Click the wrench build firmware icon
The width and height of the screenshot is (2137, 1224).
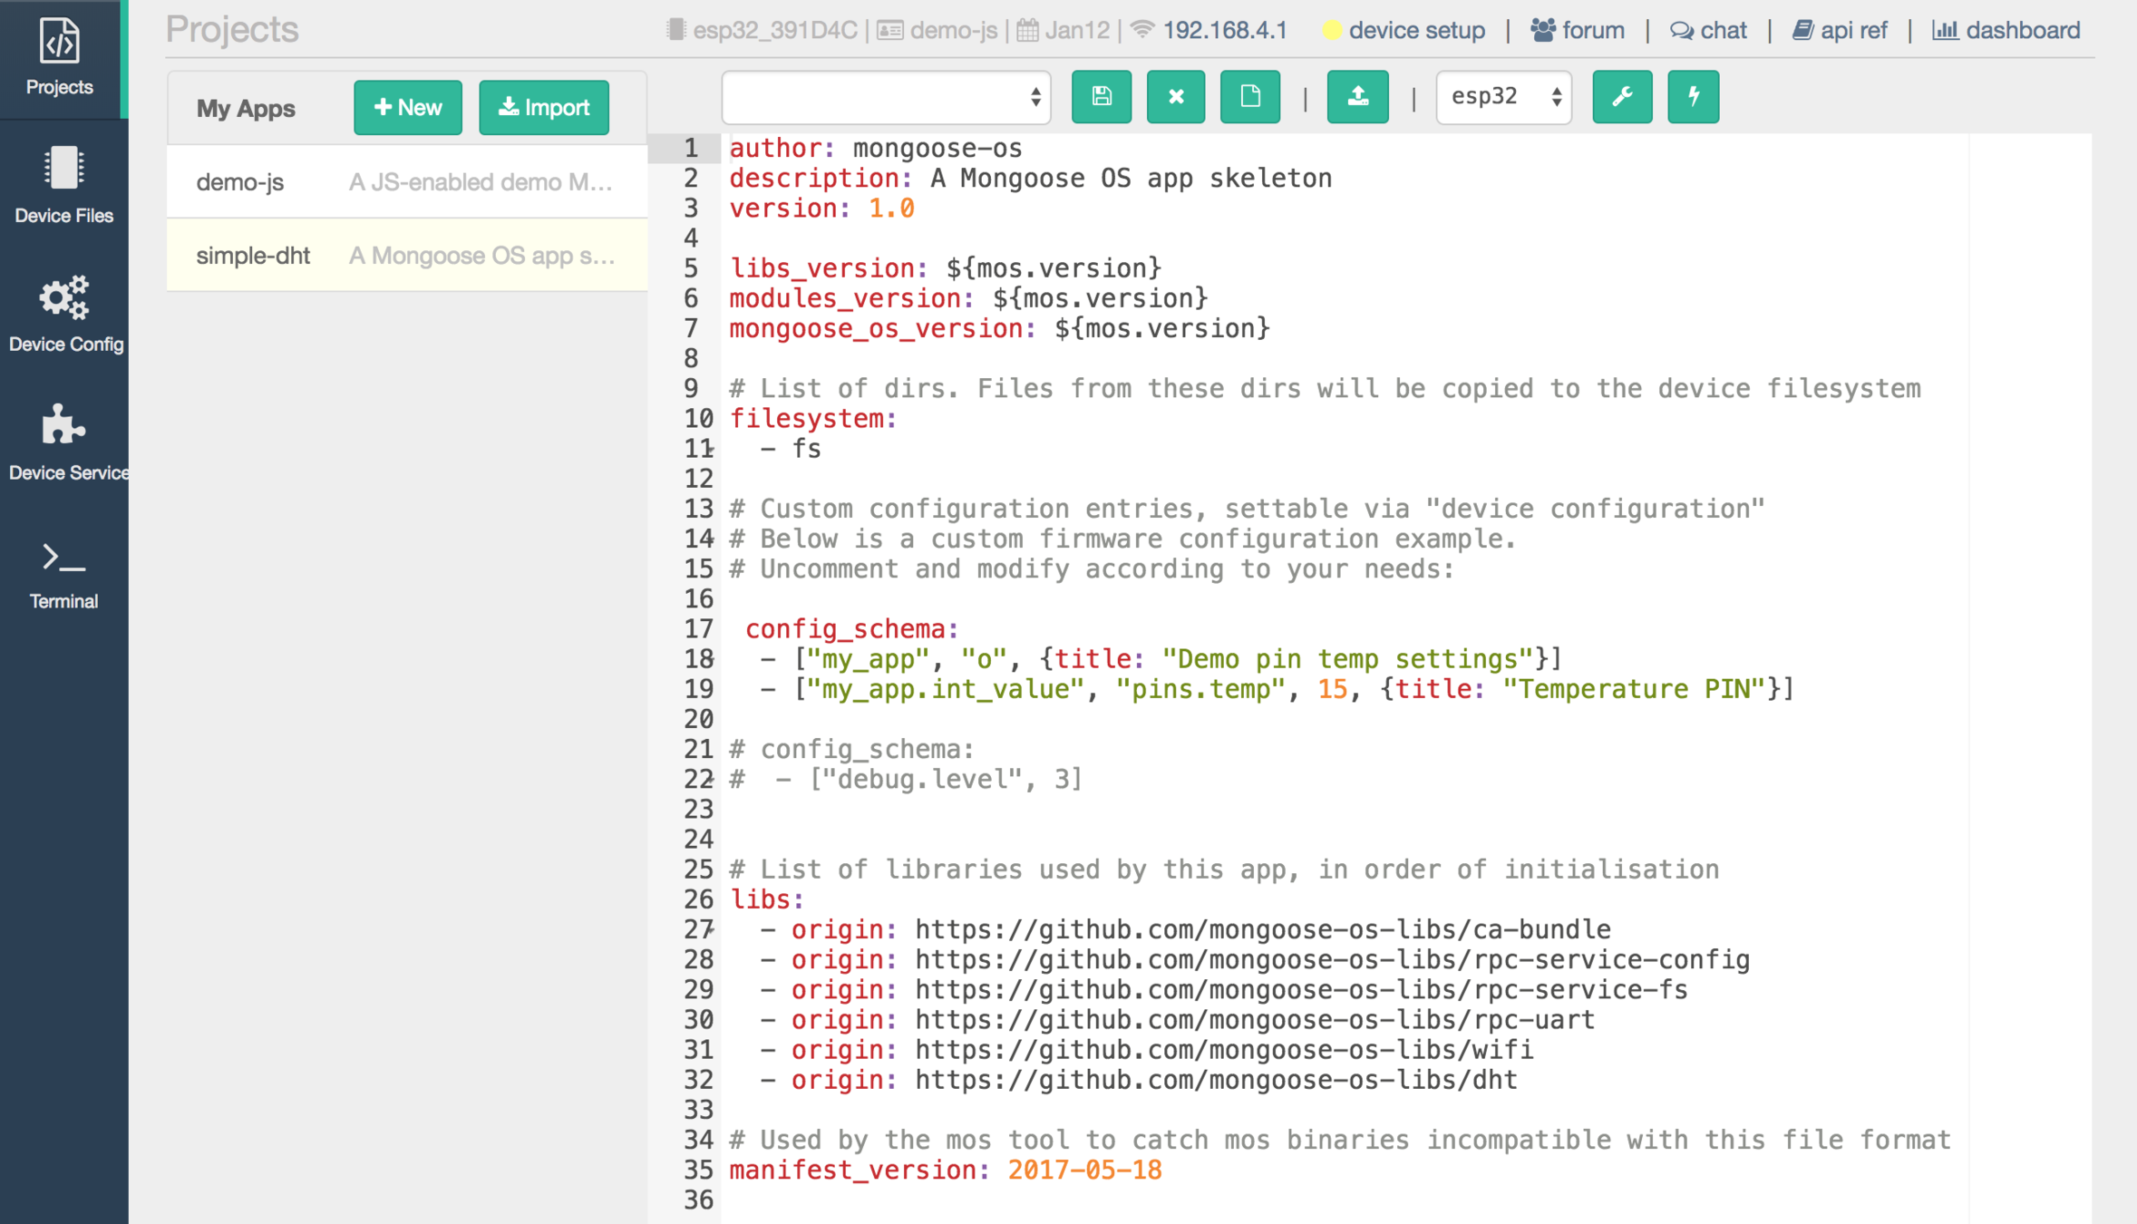pos(1621,96)
